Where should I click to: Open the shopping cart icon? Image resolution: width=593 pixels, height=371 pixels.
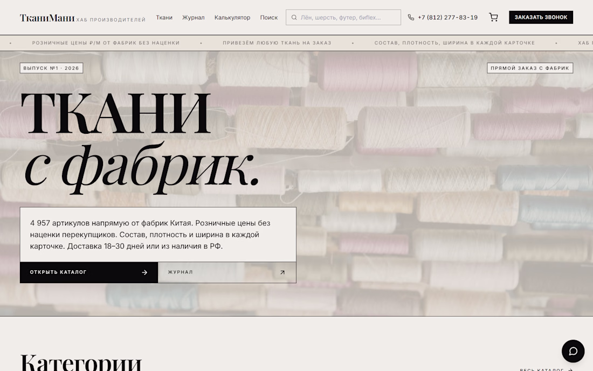point(493,17)
